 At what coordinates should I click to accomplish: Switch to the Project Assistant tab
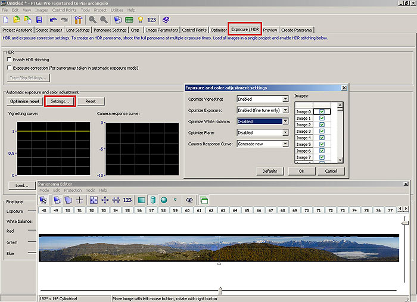tap(17, 30)
